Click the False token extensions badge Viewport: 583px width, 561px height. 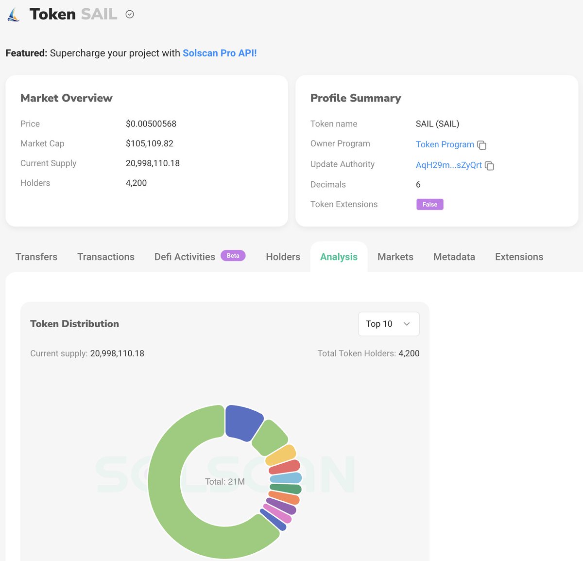click(430, 204)
